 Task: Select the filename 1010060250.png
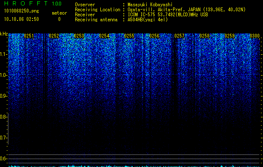[22, 11]
